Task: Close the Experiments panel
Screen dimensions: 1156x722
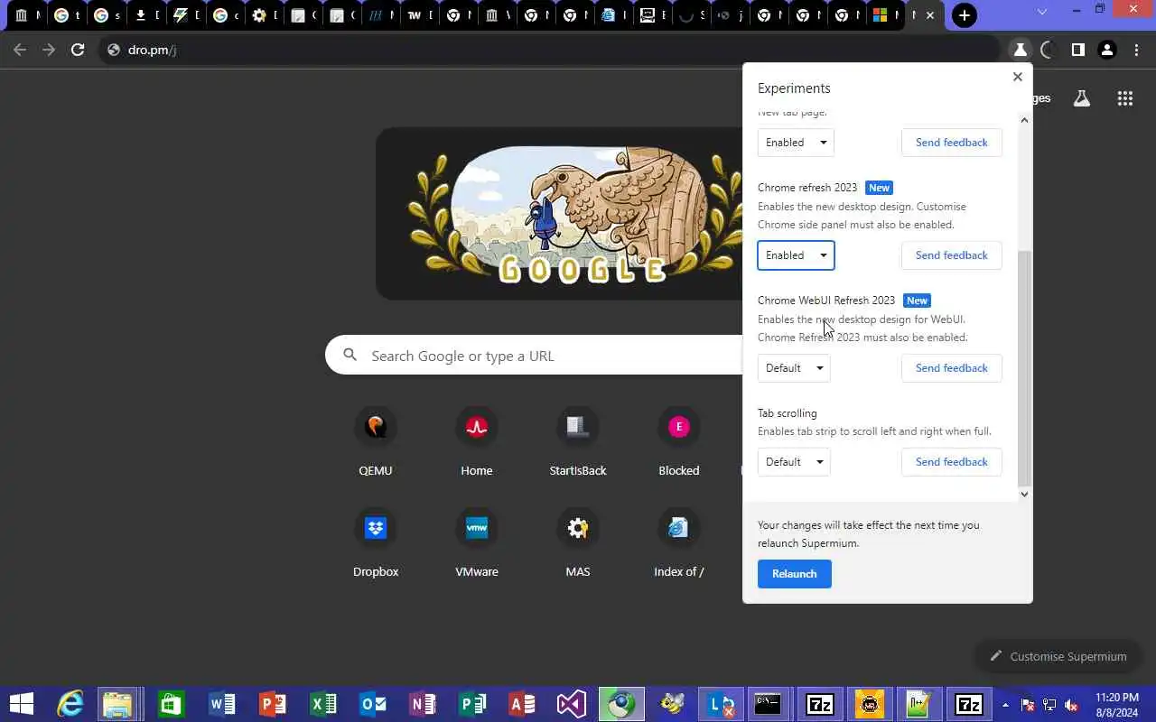Action: (x=1018, y=77)
